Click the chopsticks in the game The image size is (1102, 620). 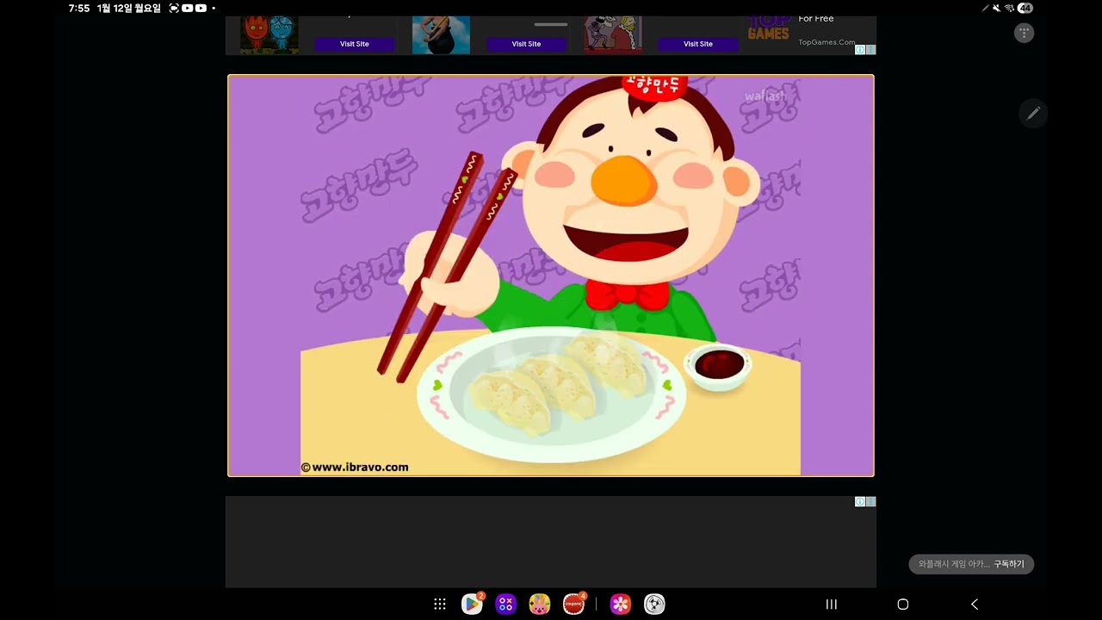(448, 265)
